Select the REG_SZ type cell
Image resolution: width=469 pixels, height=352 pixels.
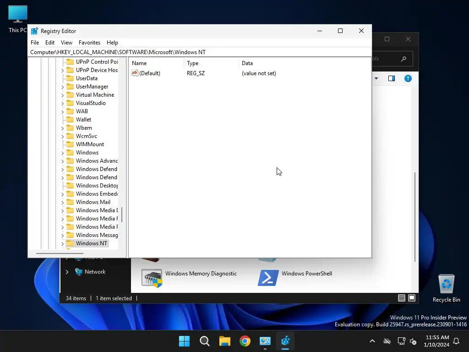(x=196, y=73)
